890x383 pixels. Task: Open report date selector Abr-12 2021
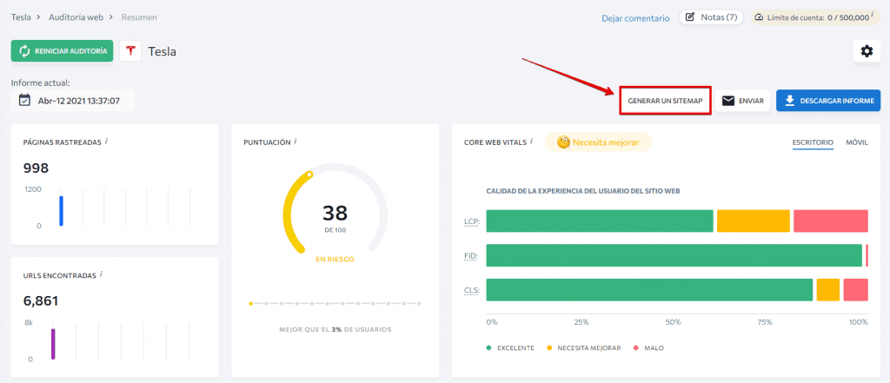click(73, 101)
